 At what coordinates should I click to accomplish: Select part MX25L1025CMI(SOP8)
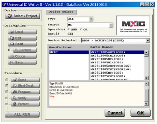(x=117, y=76)
